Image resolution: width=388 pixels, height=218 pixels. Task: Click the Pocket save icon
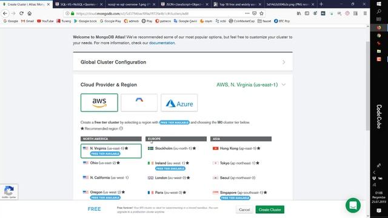click(255, 13)
